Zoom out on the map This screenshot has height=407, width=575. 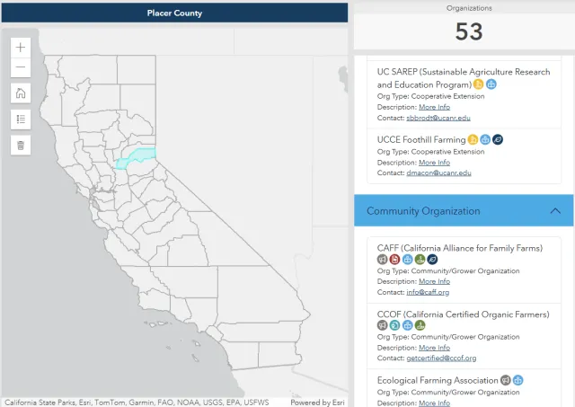coord(22,68)
